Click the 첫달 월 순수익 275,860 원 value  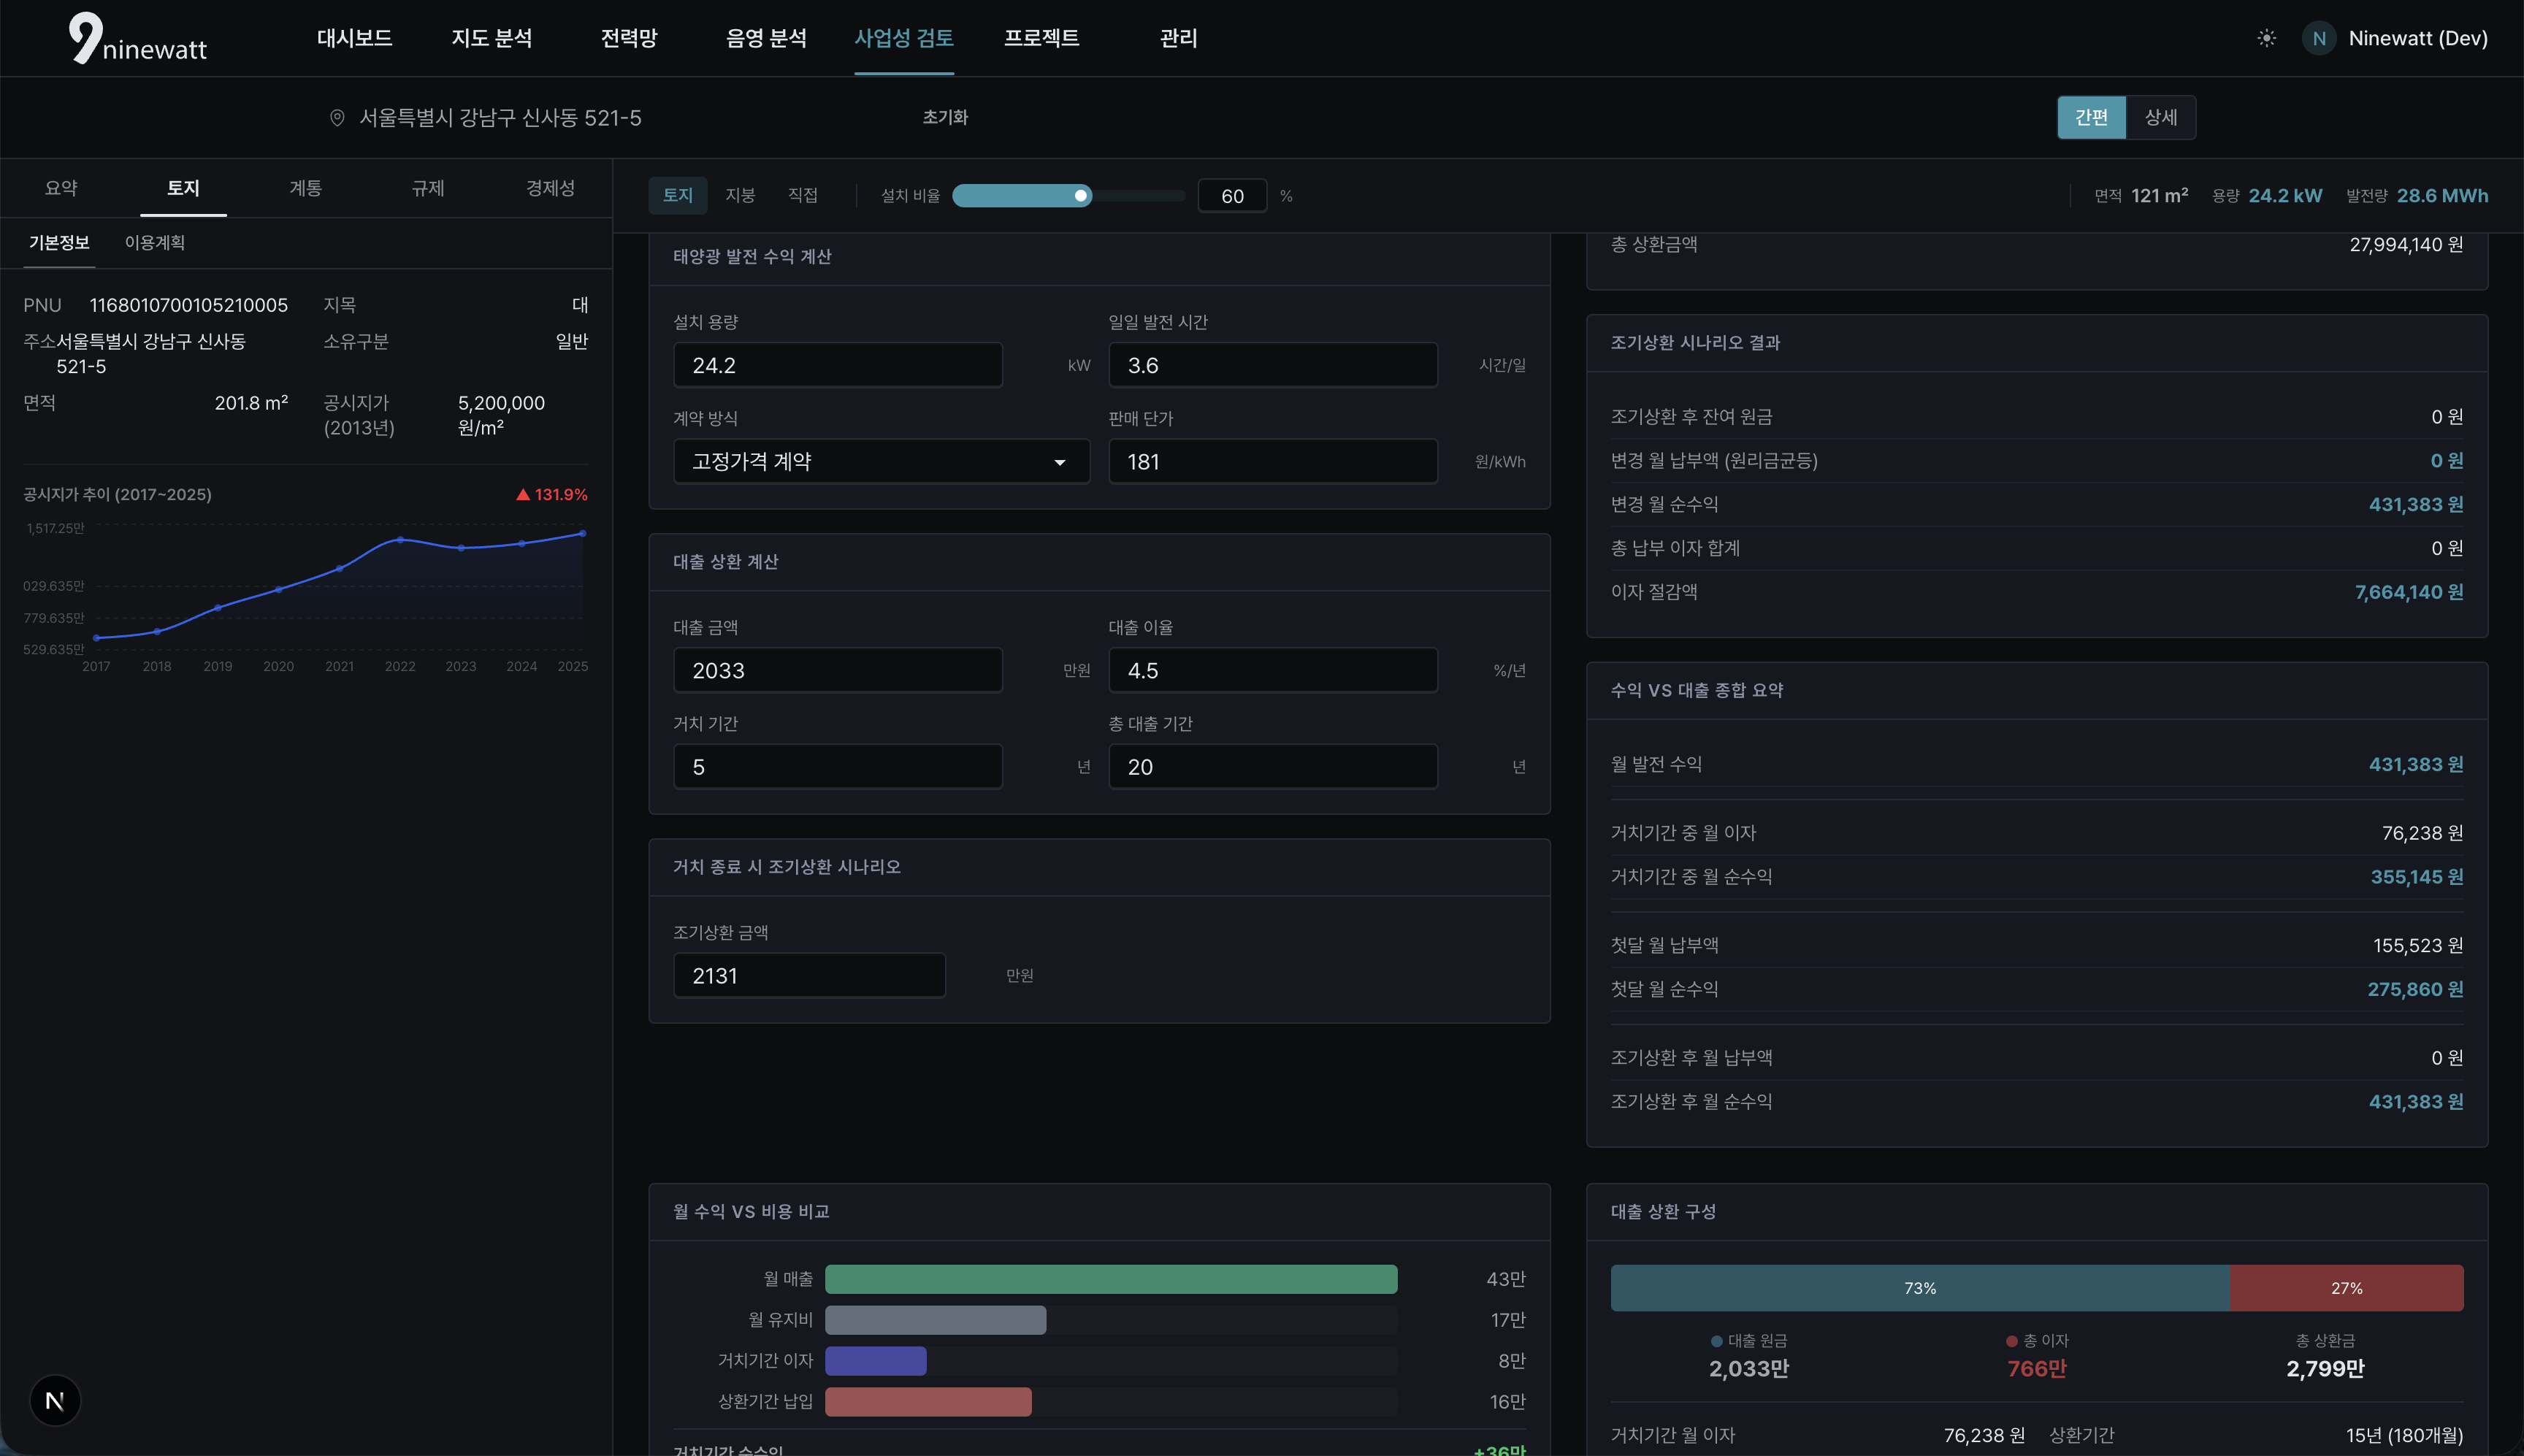pos(2415,989)
